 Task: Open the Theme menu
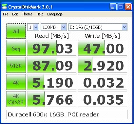(x=27, y=14)
